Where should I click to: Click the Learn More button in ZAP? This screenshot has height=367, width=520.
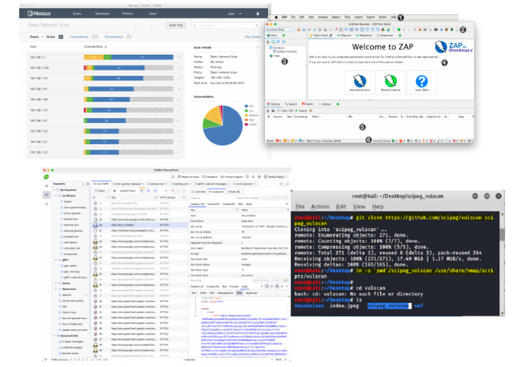click(x=422, y=82)
